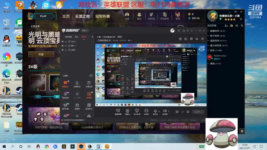Open QQ penguin icon in taskbar
267x150 pixels.
38,146
